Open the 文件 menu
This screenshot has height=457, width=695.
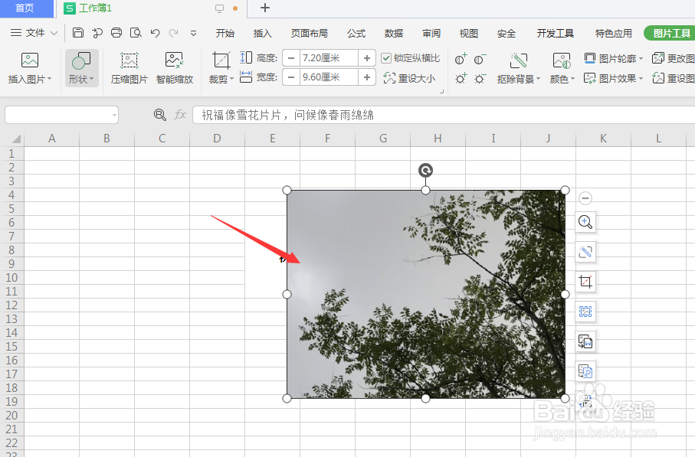(x=34, y=33)
